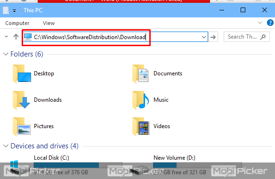Image resolution: width=275 pixels, height=179 pixels.
Task: Click the Go to arrow beside address bar
Action: click(x=213, y=37)
